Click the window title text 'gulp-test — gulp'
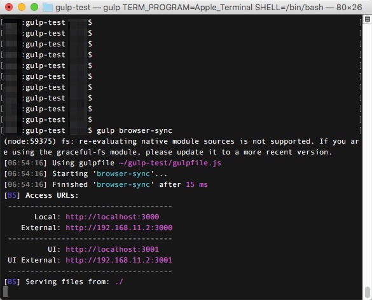Image resolution: width=372 pixels, height=300 pixels. [87, 8]
